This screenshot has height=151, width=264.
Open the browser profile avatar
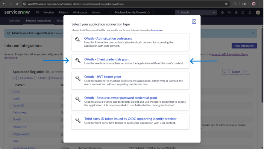(x=254, y=4)
